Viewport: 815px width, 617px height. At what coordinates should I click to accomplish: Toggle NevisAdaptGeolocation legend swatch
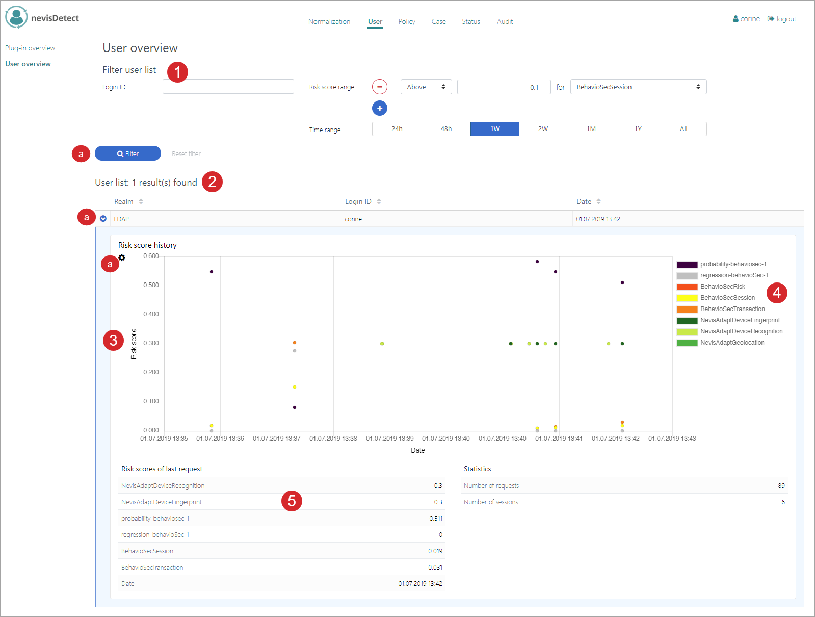pos(687,343)
